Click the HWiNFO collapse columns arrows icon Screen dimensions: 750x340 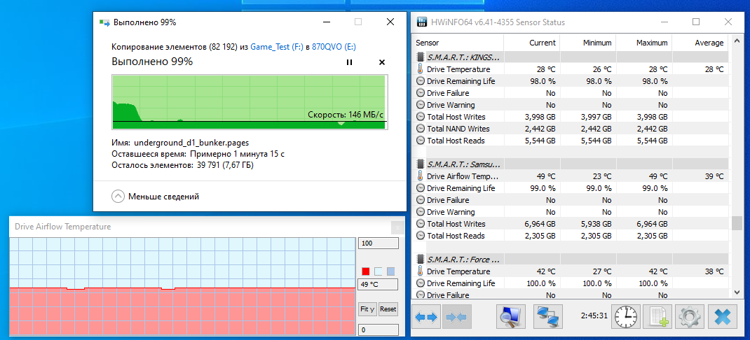pyautogui.click(x=457, y=317)
